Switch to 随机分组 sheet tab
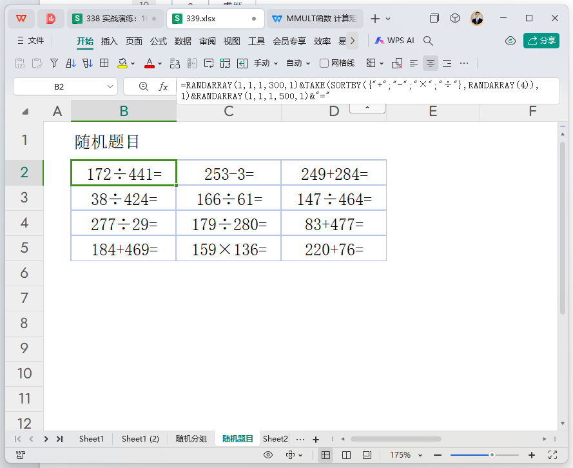Image resolution: width=573 pixels, height=468 pixels. [x=191, y=439]
